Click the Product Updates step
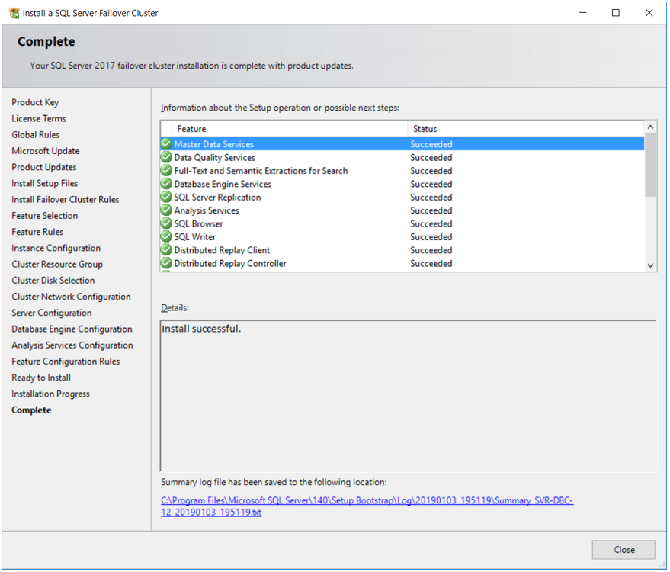The image size is (670, 572). (x=44, y=167)
